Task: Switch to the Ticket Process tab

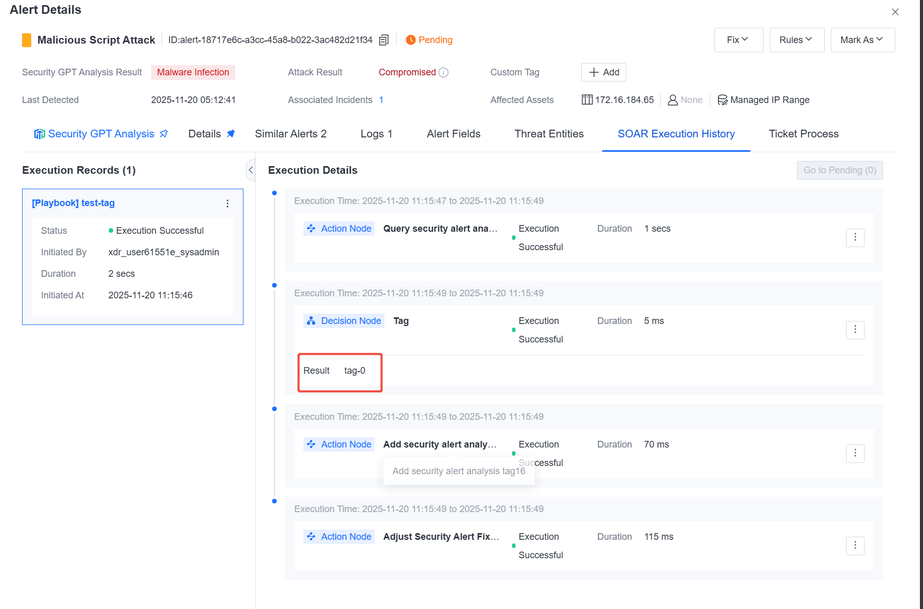Action: point(804,134)
